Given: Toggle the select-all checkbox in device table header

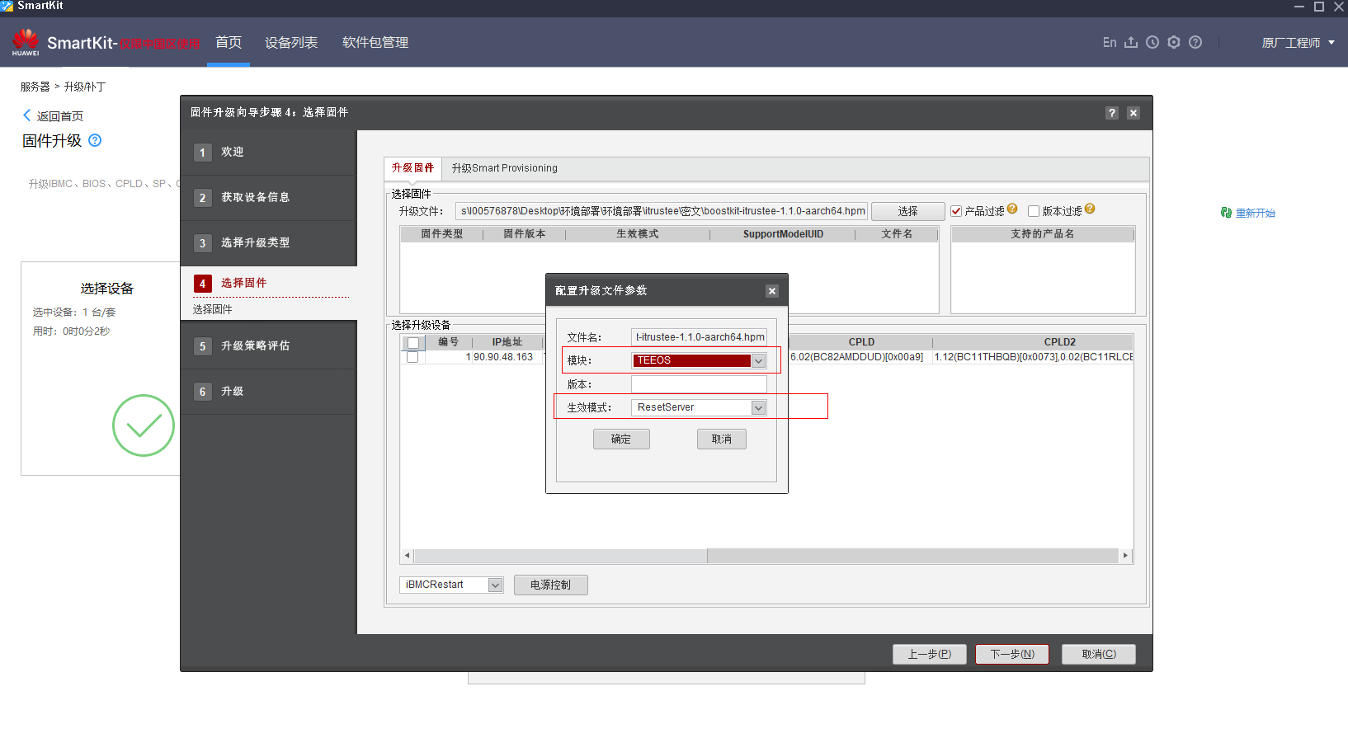Looking at the screenshot, I should [413, 343].
